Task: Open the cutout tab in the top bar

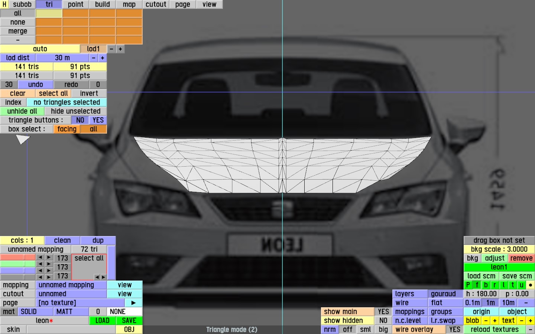Action: click(x=156, y=4)
